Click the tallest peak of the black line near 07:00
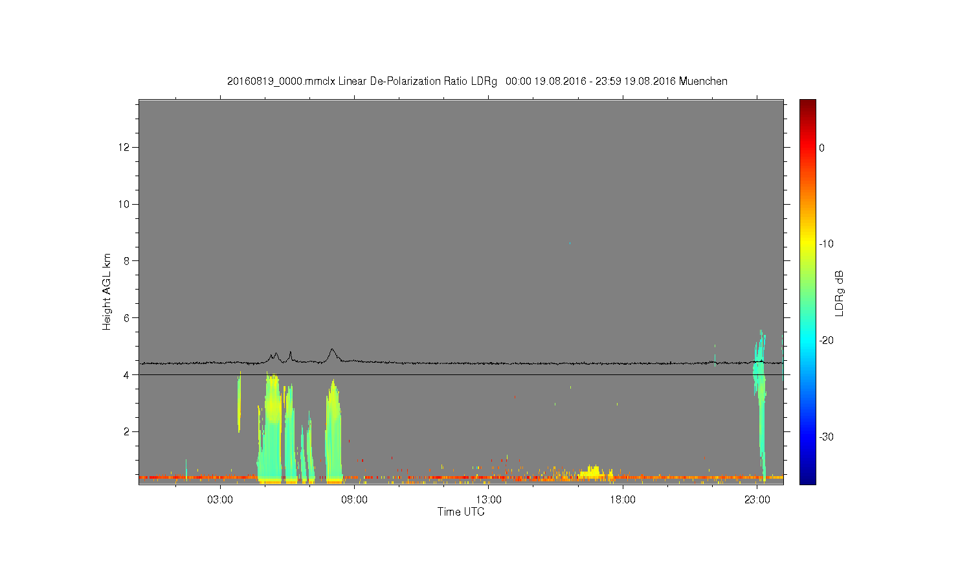The image size is (971, 583). (x=332, y=350)
